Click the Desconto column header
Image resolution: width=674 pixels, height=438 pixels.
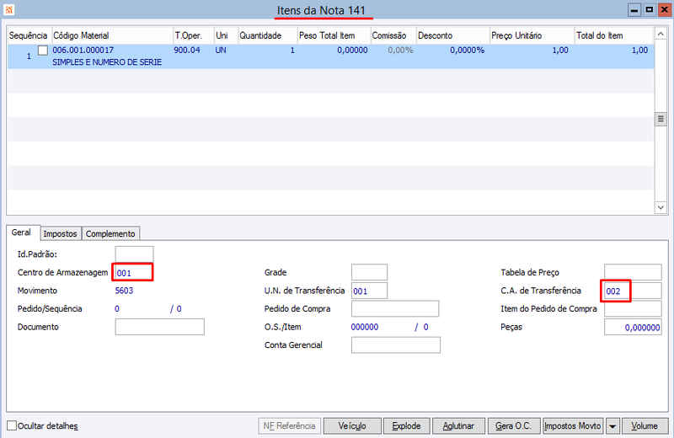point(453,35)
